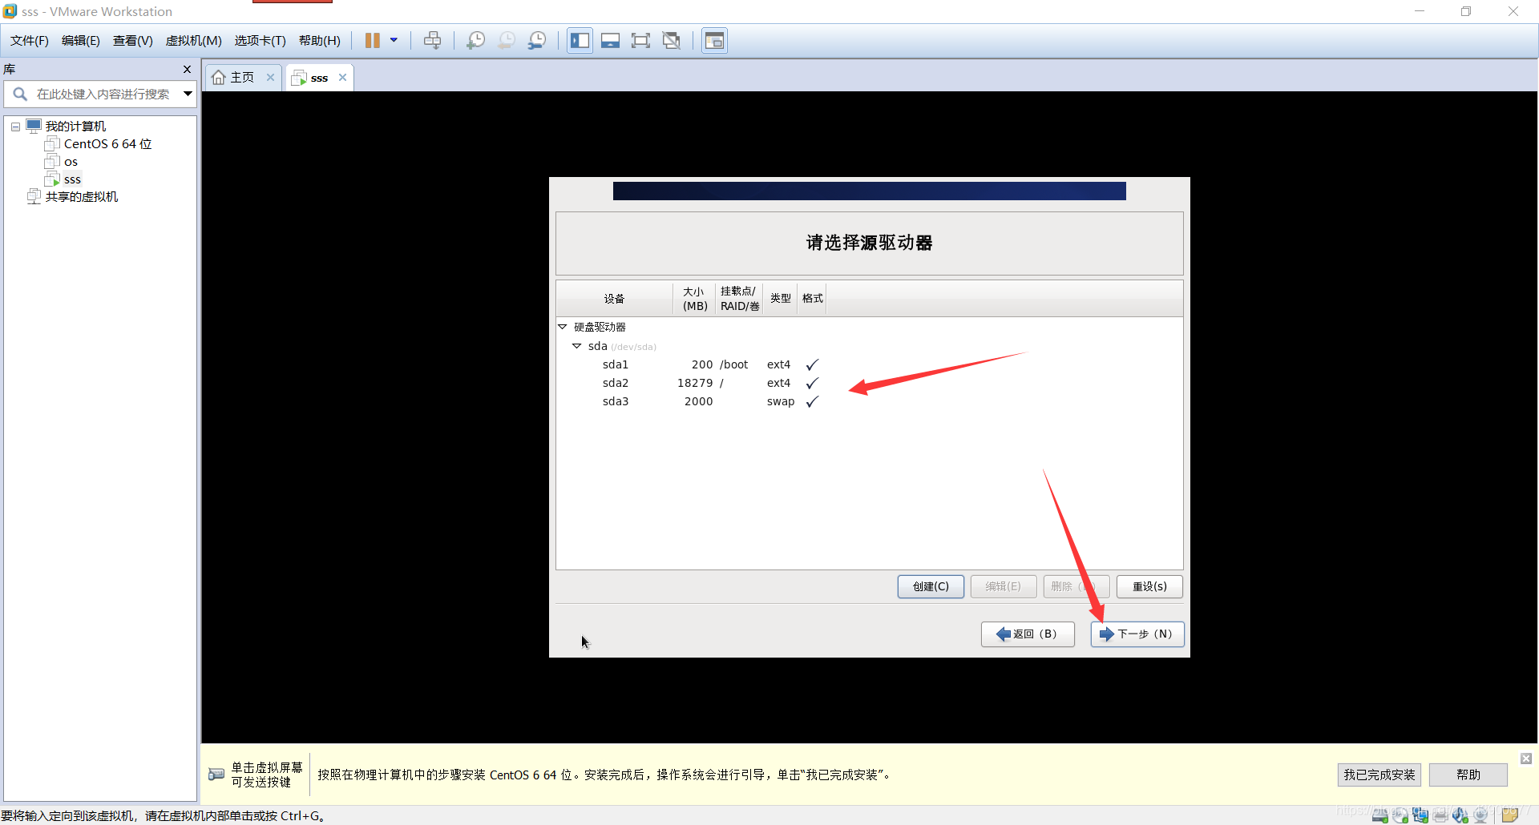Click the webcam device status icon
Viewport: 1539px width, 825px height.
(1480, 815)
